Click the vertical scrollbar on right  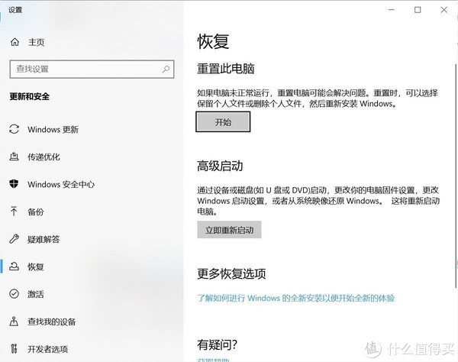click(456, 176)
